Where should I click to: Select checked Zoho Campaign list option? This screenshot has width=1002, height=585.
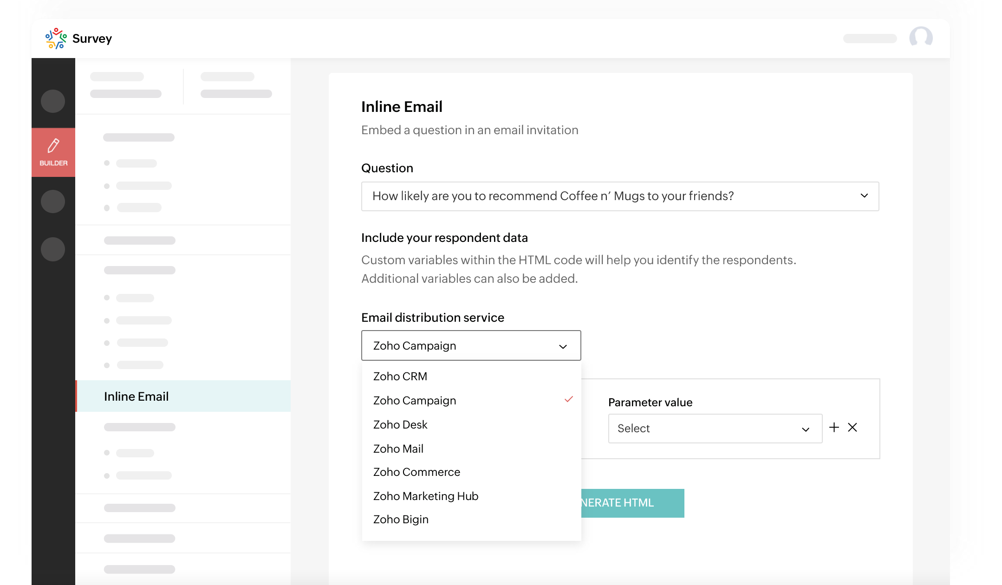tap(415, 401)
